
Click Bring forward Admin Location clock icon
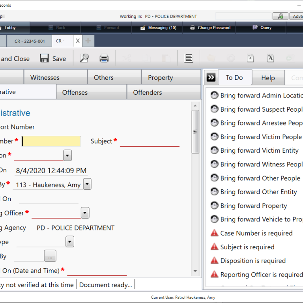[214, 95]
